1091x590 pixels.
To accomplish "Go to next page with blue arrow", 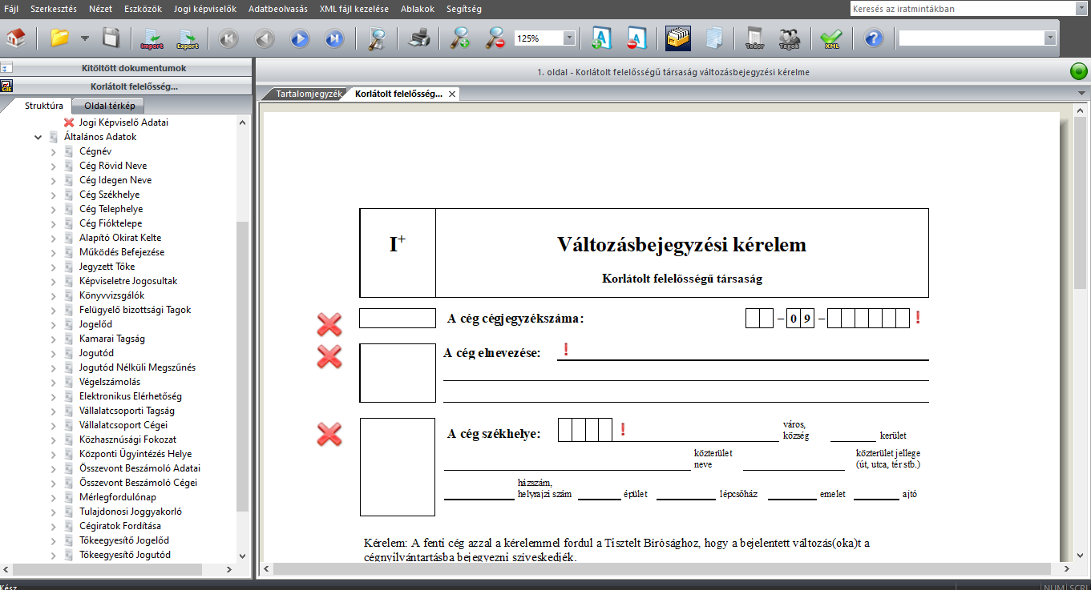I will (x=300, y=38).
